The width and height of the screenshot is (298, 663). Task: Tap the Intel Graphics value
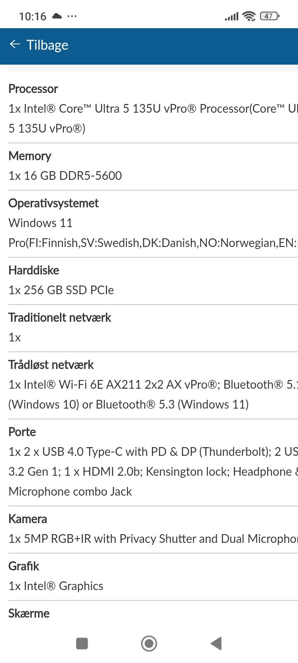pos(56,586)
